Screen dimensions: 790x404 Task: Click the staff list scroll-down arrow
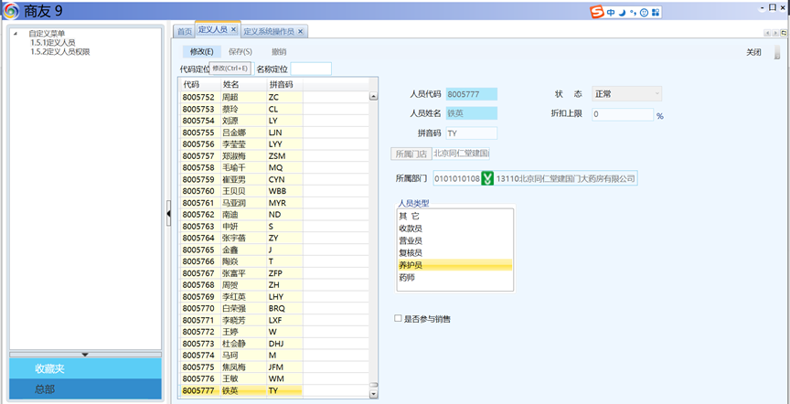pos(373,393)
